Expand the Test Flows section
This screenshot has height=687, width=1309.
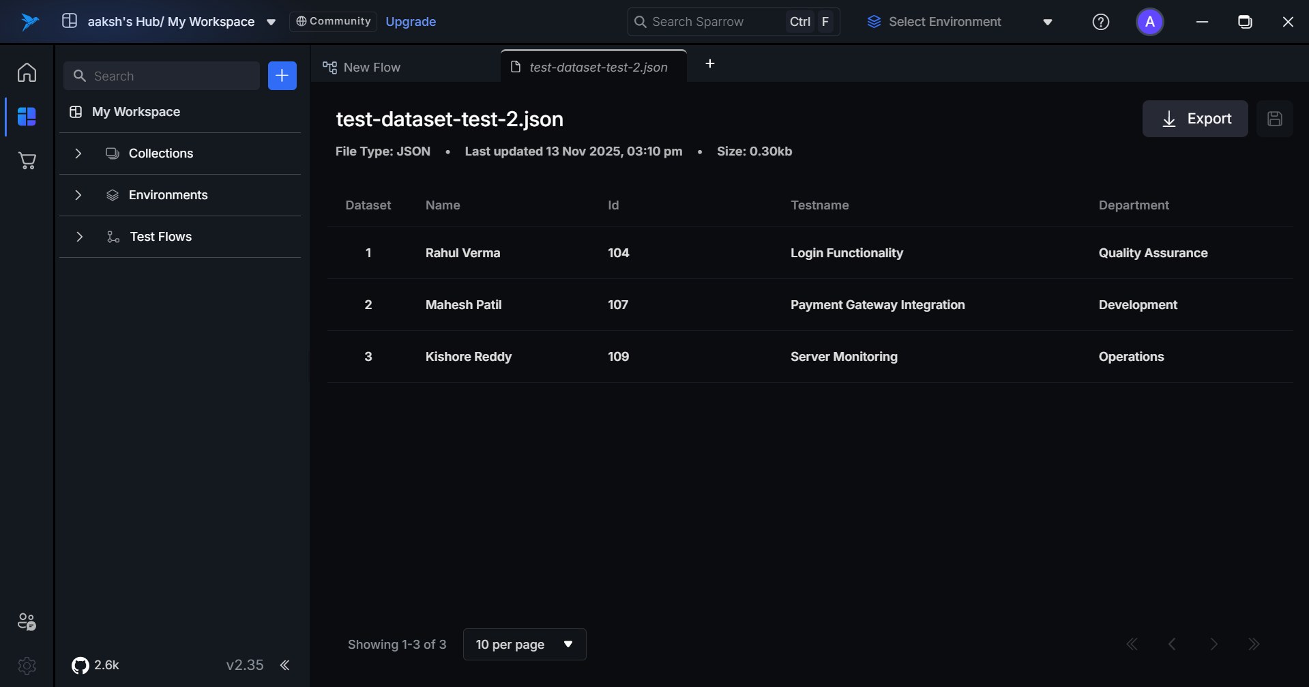click(79, 237)
